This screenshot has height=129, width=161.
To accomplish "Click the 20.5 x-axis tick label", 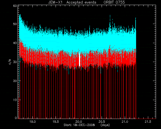I will pos(102,122).
